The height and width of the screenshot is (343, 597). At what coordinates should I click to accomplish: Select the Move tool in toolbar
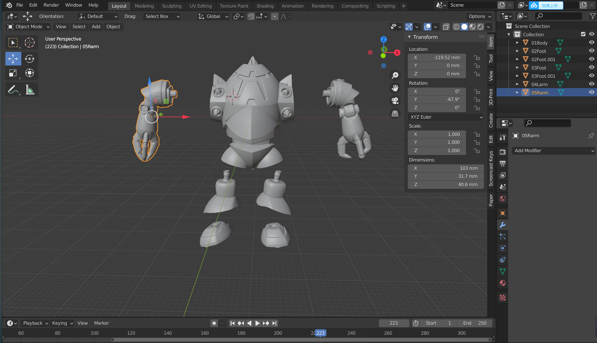(13, 59)
